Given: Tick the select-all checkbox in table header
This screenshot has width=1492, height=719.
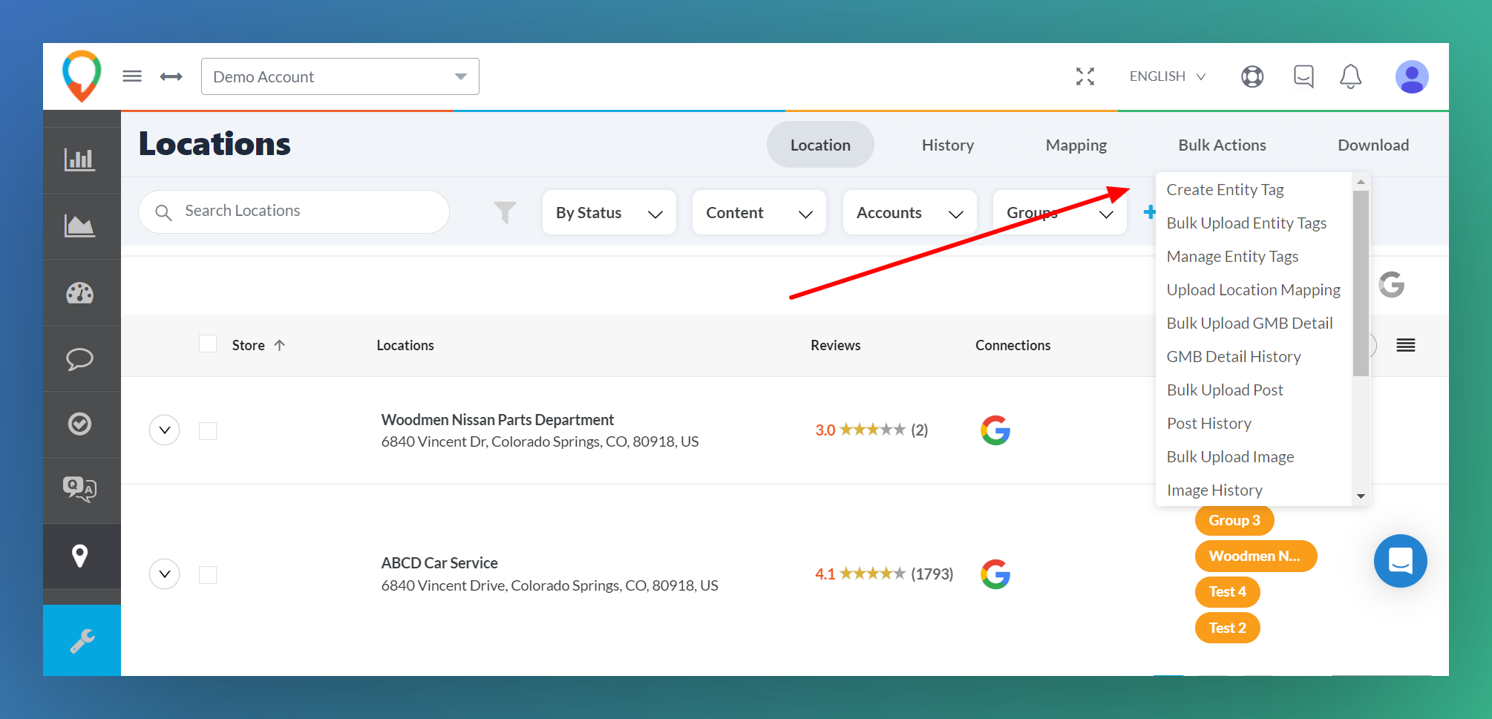Looking at the screenshot, I should pyautogui.click(x=208, y=344).
